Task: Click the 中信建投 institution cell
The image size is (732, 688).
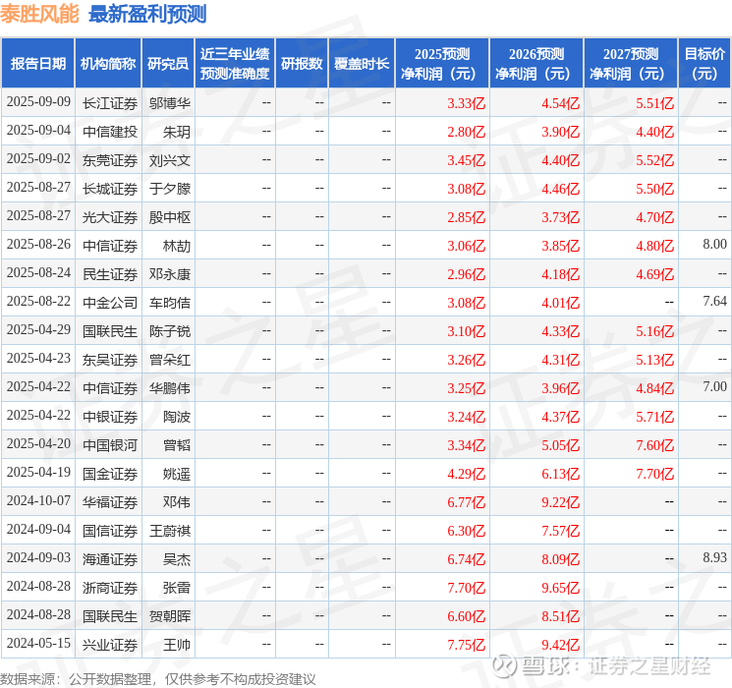Action: click(110, 132)
